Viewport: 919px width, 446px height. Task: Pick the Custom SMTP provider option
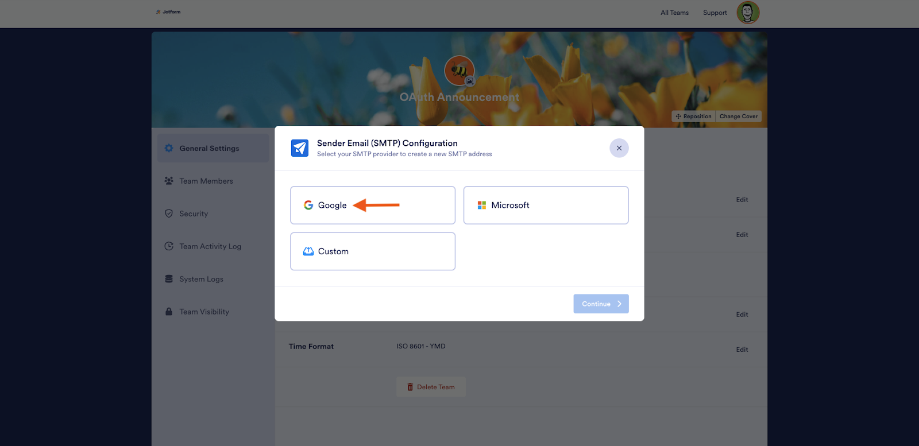(373, 251)
